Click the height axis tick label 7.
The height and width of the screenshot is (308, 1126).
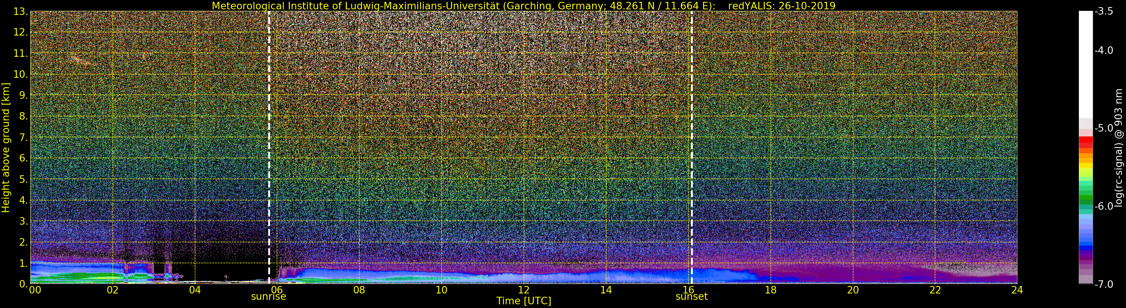[23, 137]
